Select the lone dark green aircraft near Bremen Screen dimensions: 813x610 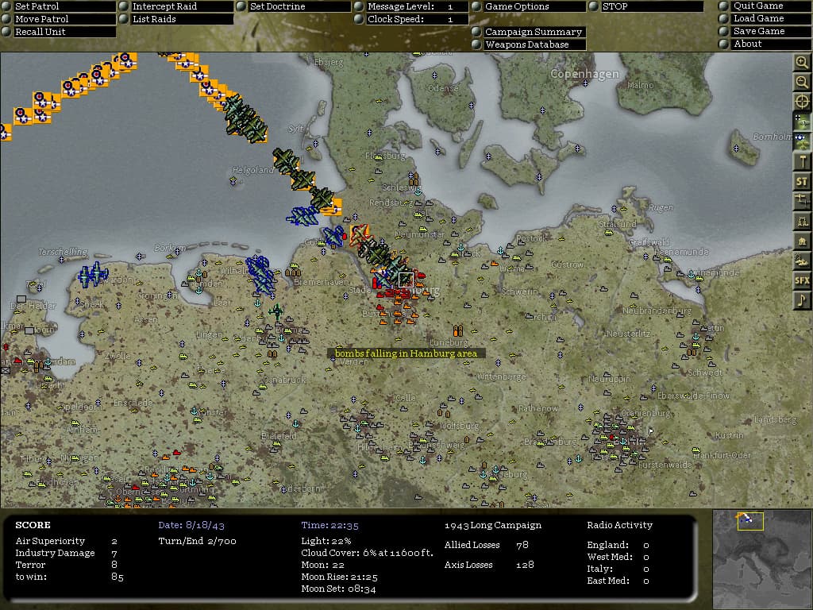(275, 311)
